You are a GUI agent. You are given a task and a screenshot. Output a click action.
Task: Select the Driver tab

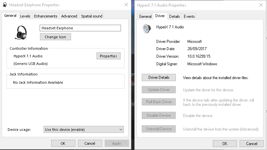[x=160, y=16]
